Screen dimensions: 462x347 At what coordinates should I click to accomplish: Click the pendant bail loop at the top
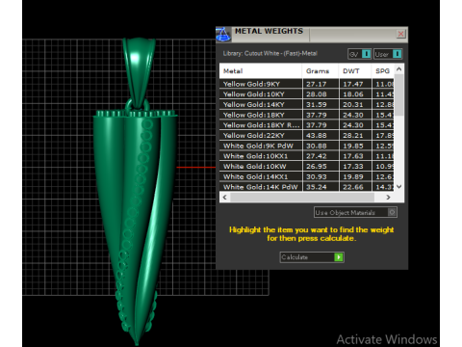pos(139,72)
